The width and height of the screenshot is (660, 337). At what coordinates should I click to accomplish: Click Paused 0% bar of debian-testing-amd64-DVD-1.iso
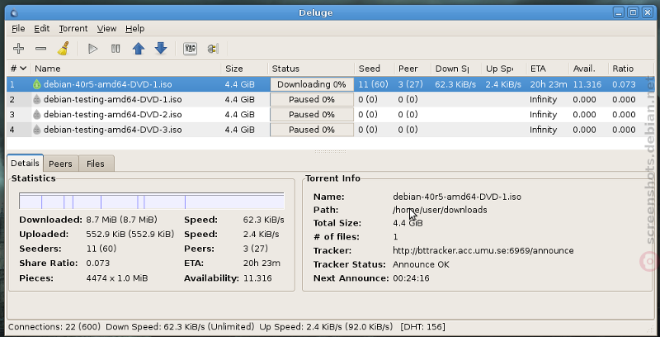click(x=312, y=99)
